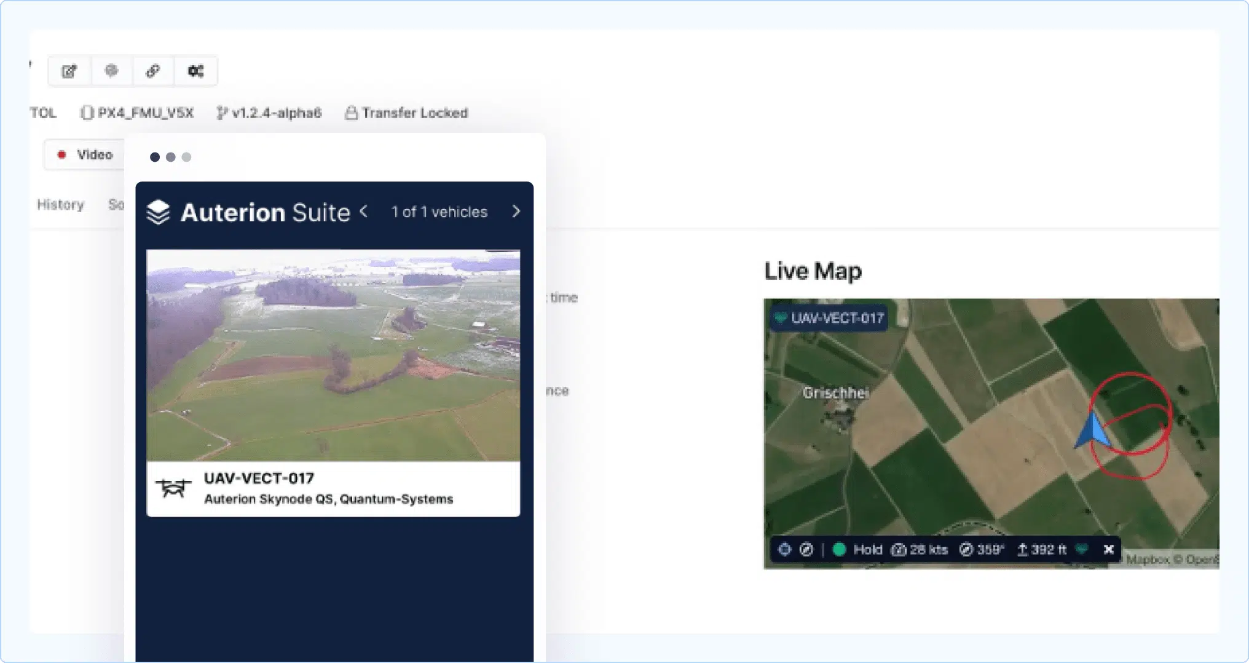The height and width of the screenshot is (663, 1249).
Task: Click the edit pencil icon in toolbar
Action: click(x=69, y=71)
